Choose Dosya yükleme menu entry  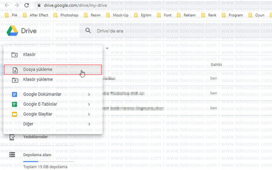tap(53, 70)
